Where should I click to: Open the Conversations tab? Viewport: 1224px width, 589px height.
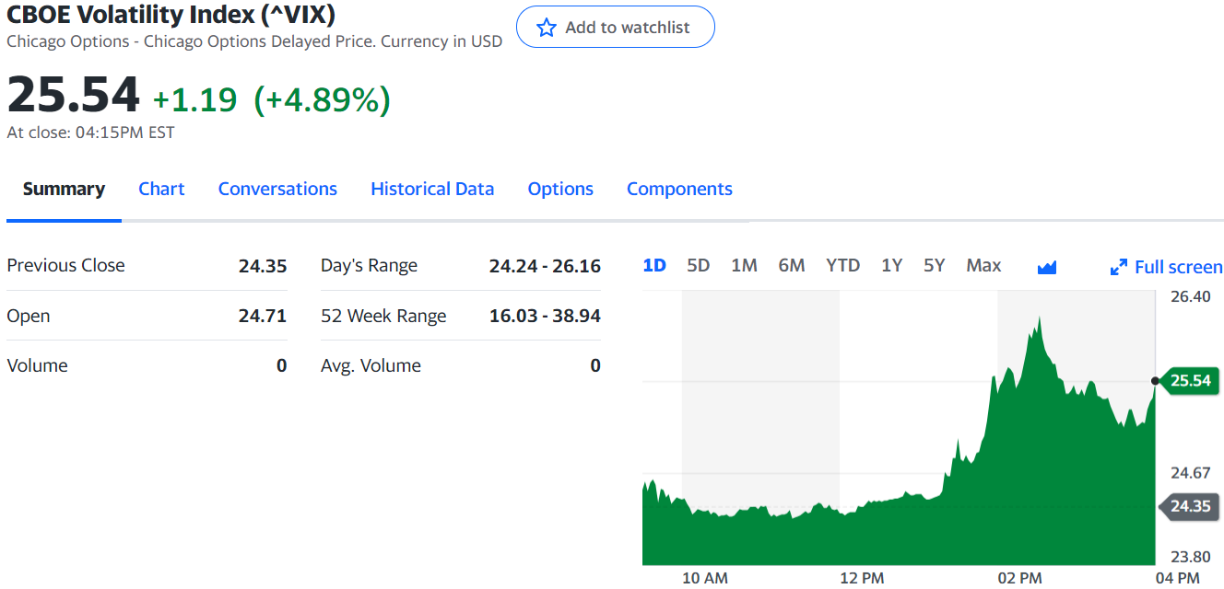277,189
